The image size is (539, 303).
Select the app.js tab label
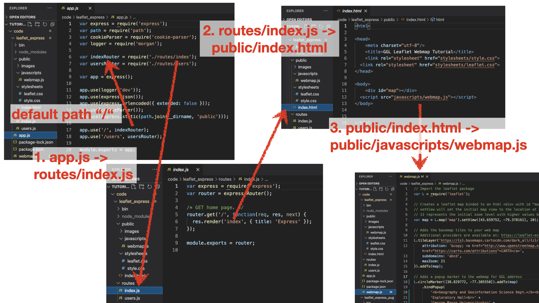point(72,8)
